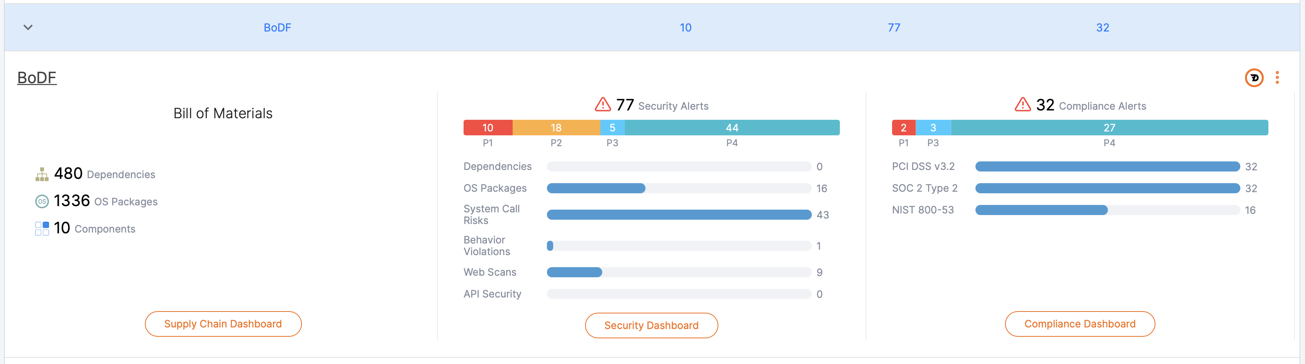Collapse the BoDF row chevron

point(28,27)
